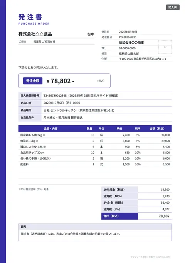The width and height of the screenshot is (185, 263).
Task: Open the shigyo-ai.com template credit
Action: point(150,257)
